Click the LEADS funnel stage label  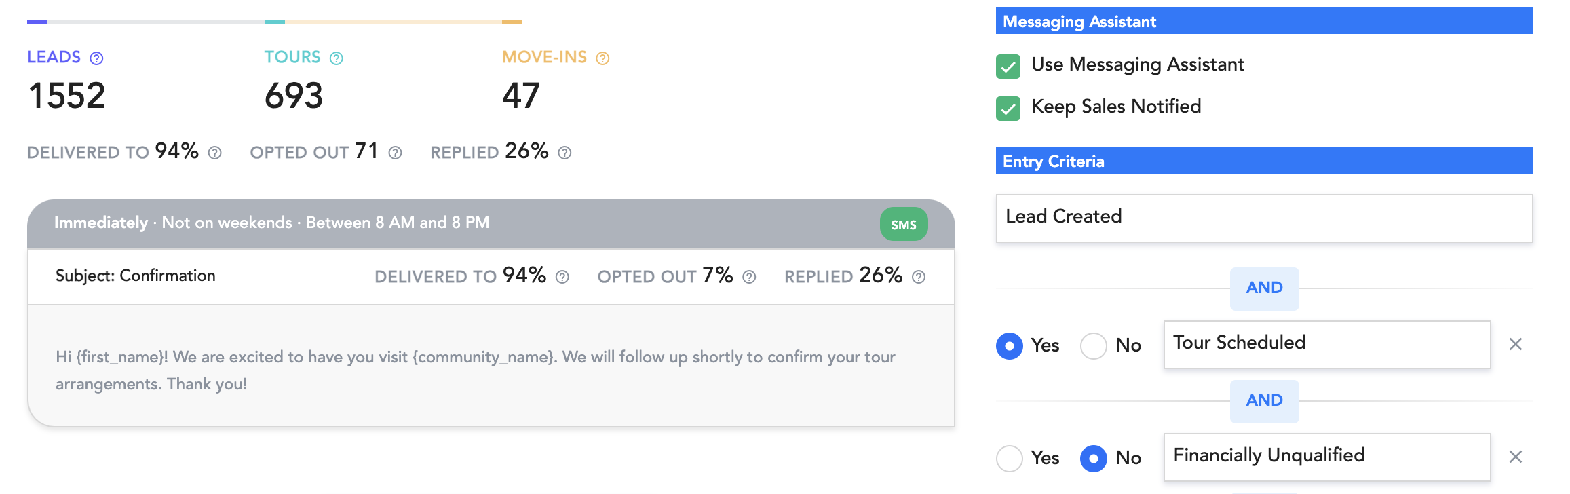pyautogui.click(x=54, y=57)
